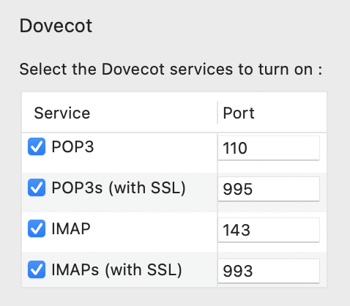The width and height of the screenshot is (350, 306).
Task: Click the divider between Service and Port headers
Action: (x=217, y=113)
